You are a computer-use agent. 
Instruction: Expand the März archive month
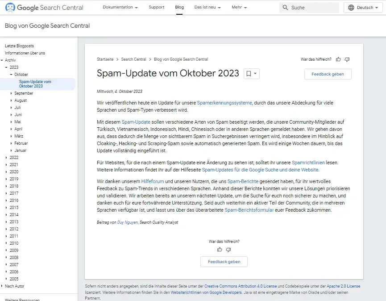click(11, 136)
